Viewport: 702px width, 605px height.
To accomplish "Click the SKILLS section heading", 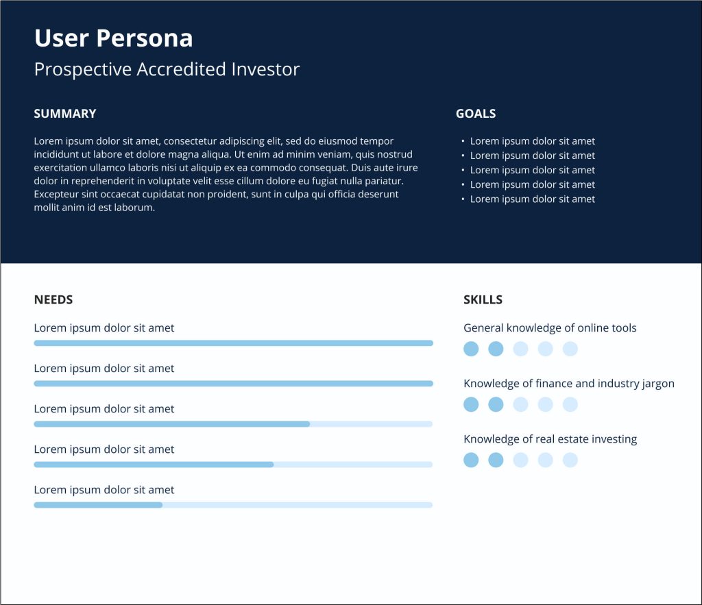I will coord(483,299).
